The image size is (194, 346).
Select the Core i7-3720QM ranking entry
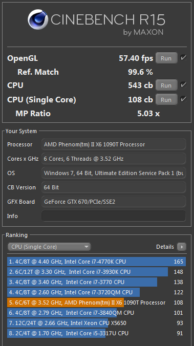pyautogui.click(x=96, y=292)
